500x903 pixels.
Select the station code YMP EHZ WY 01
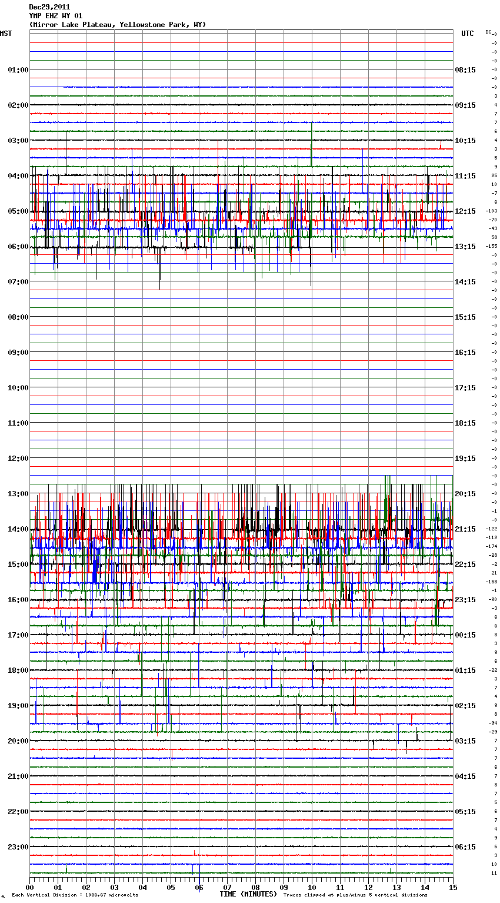56,16
